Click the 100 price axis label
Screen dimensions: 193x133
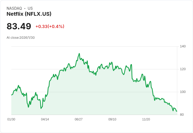click(183, 92)
